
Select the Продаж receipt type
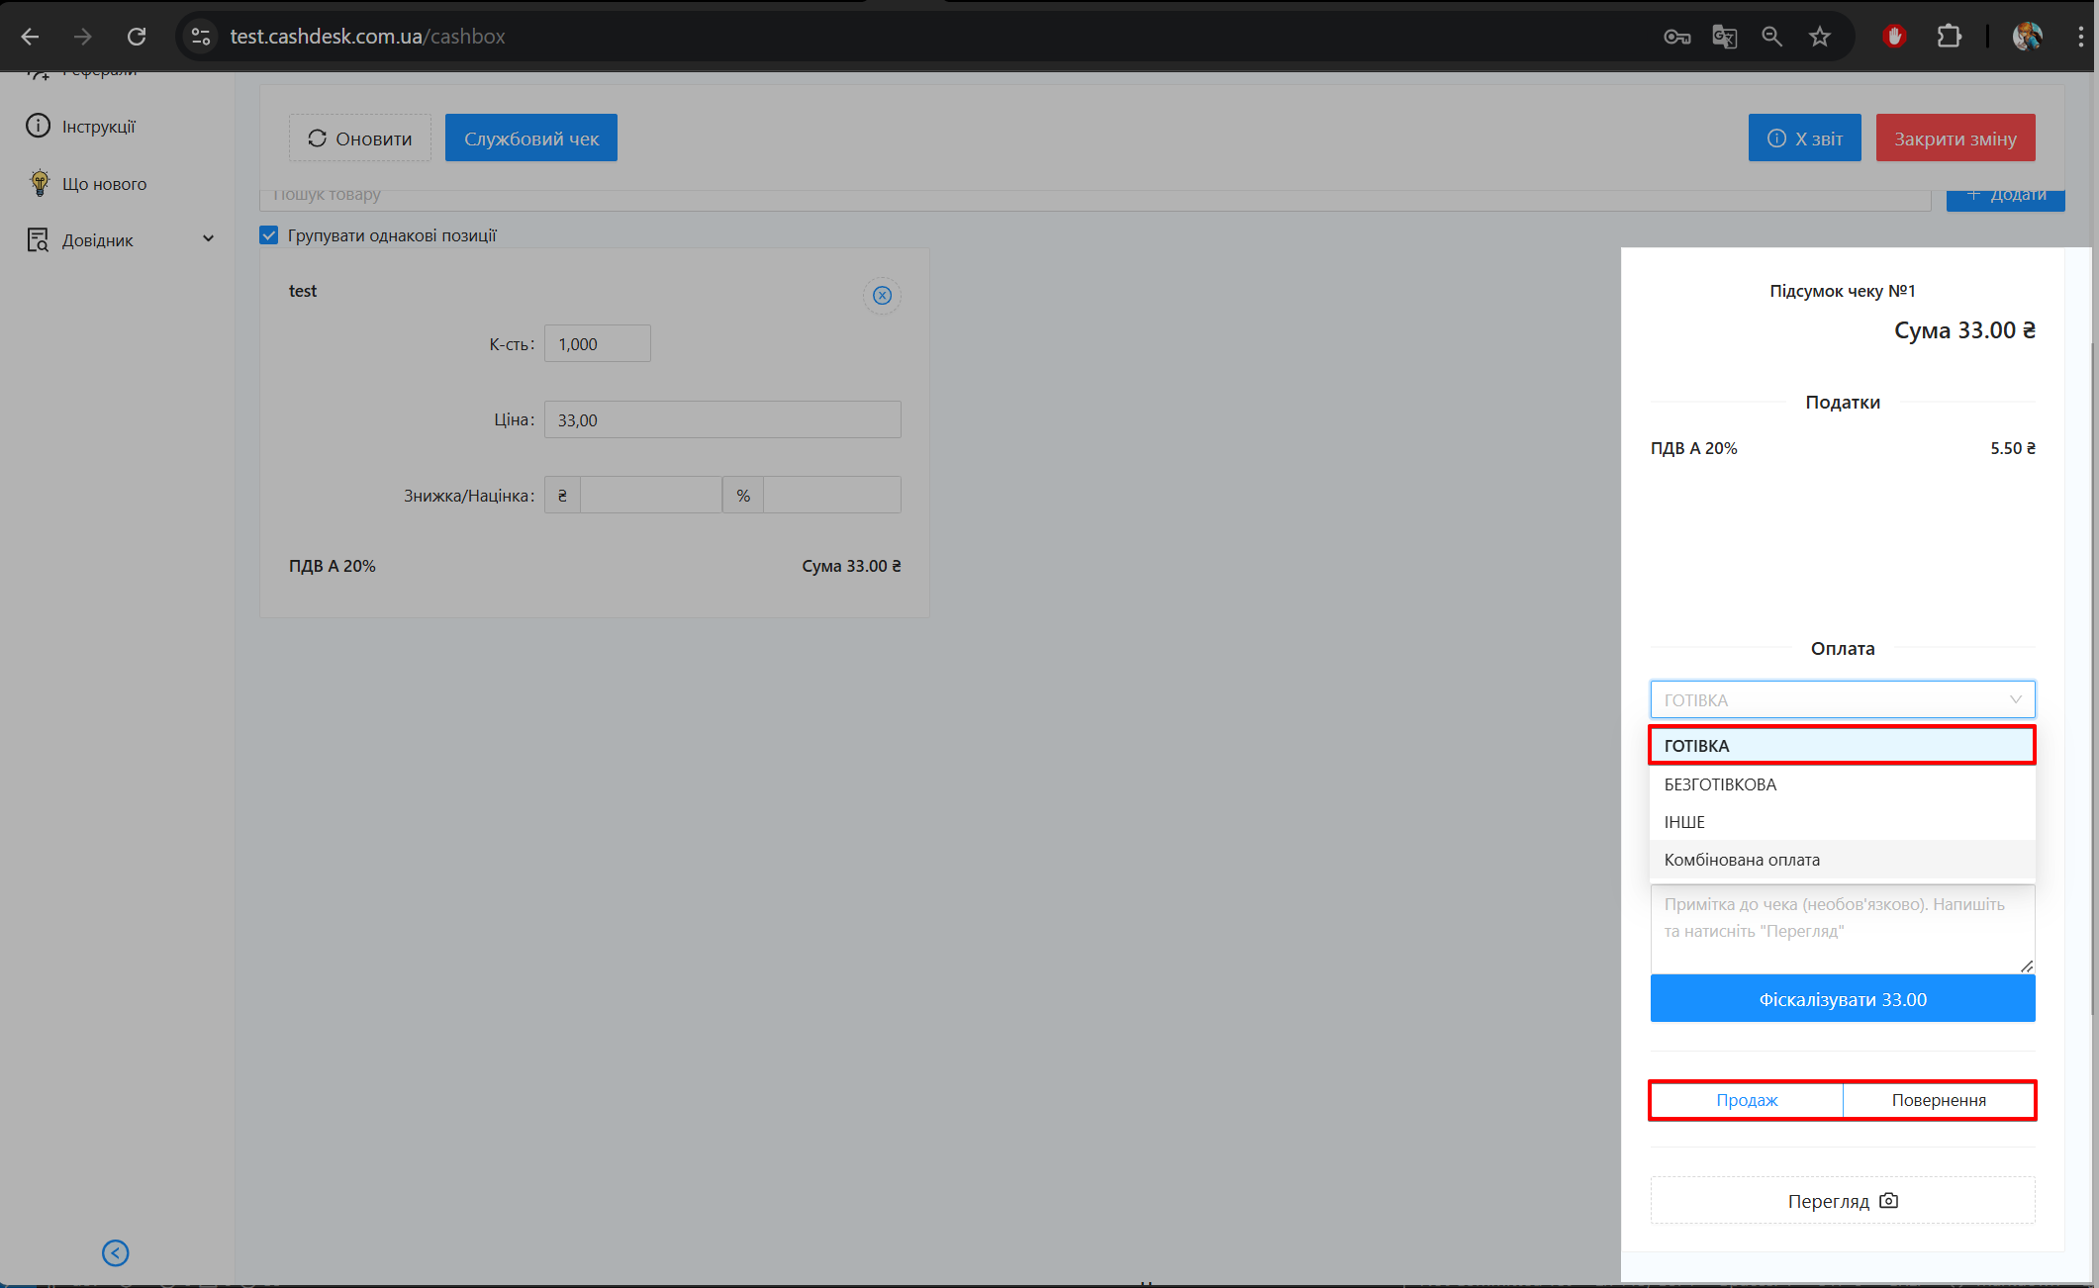tap(1747, 1100)
